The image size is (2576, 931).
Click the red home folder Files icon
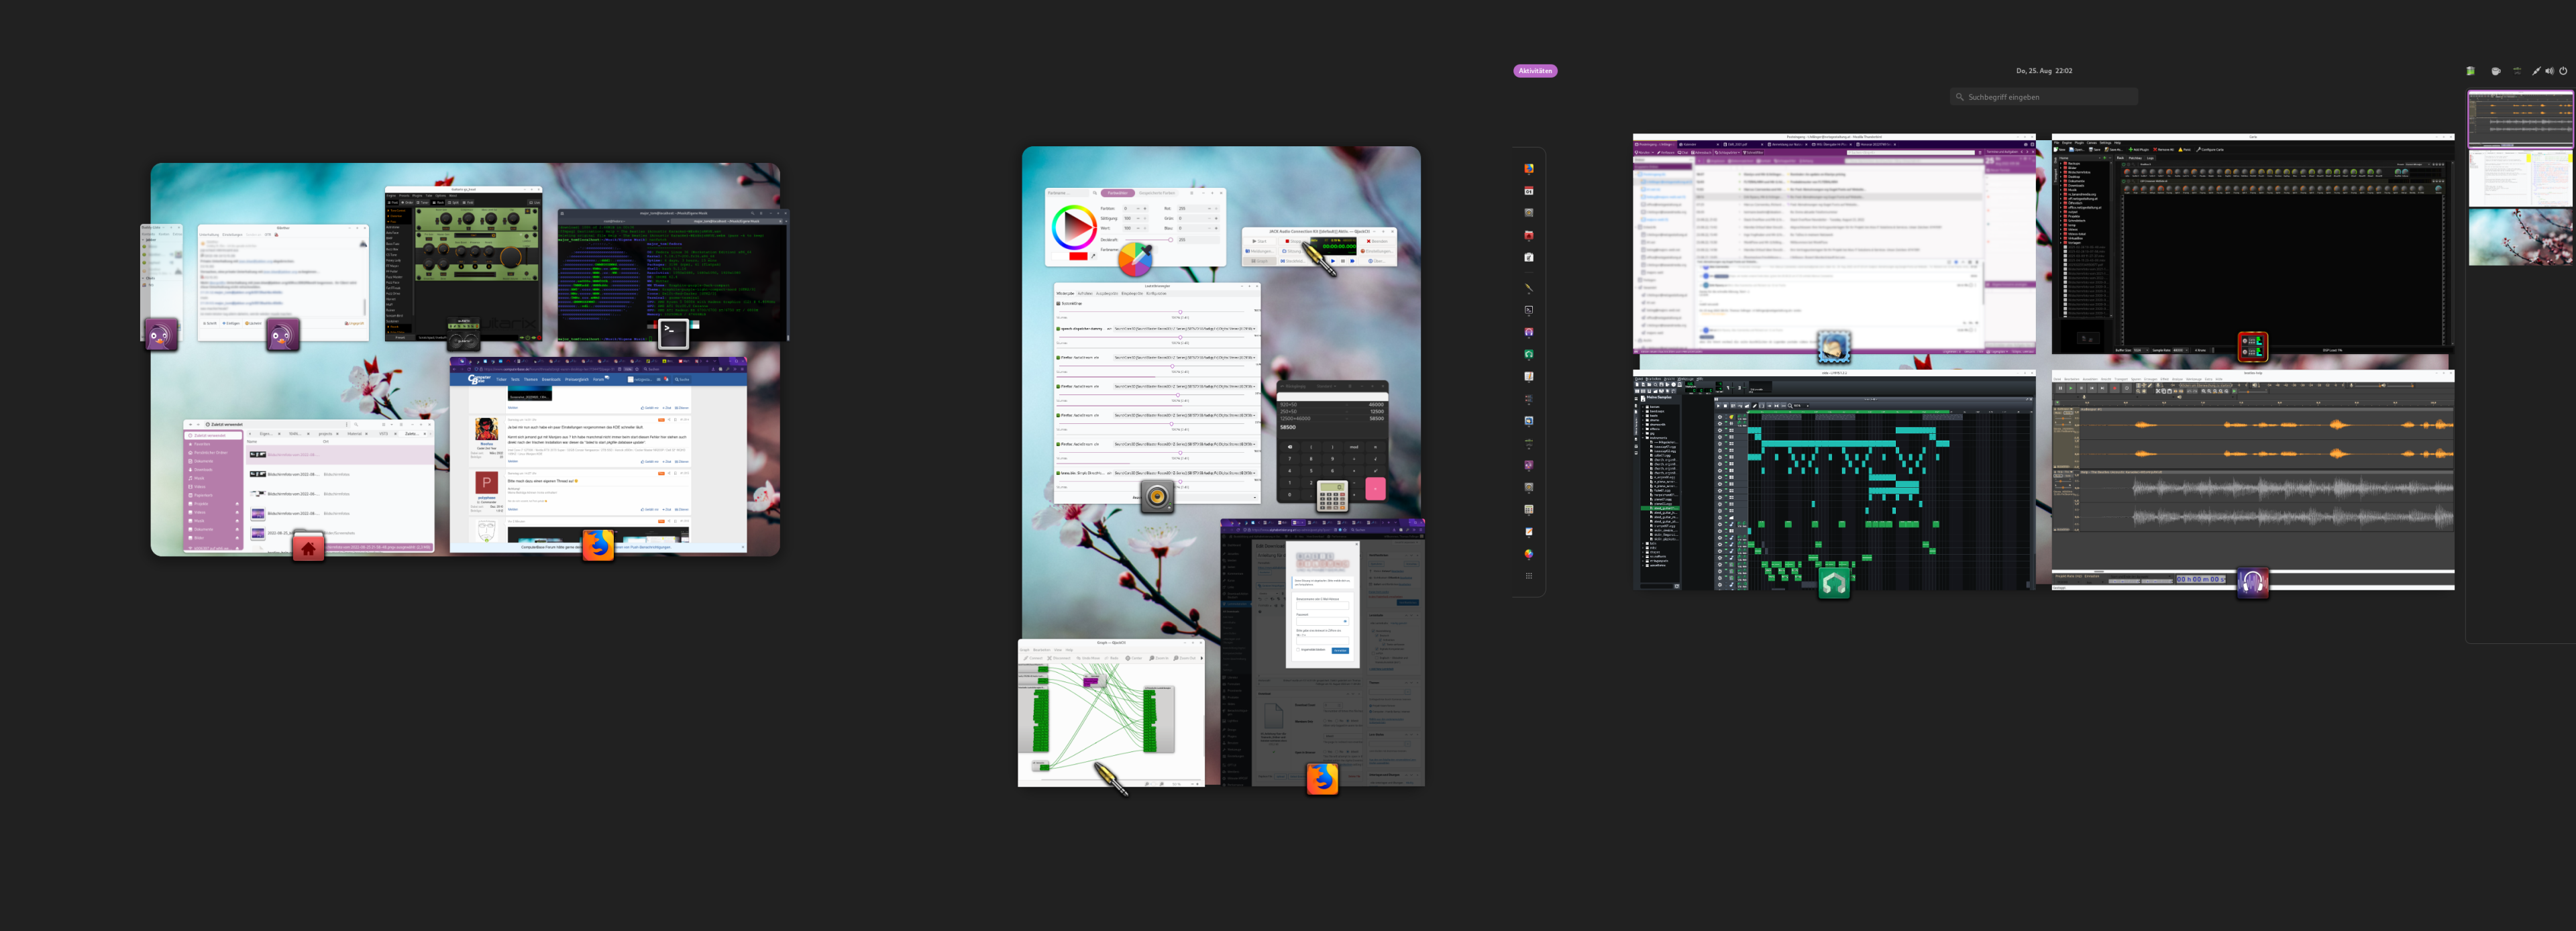[x=308, y=547]
